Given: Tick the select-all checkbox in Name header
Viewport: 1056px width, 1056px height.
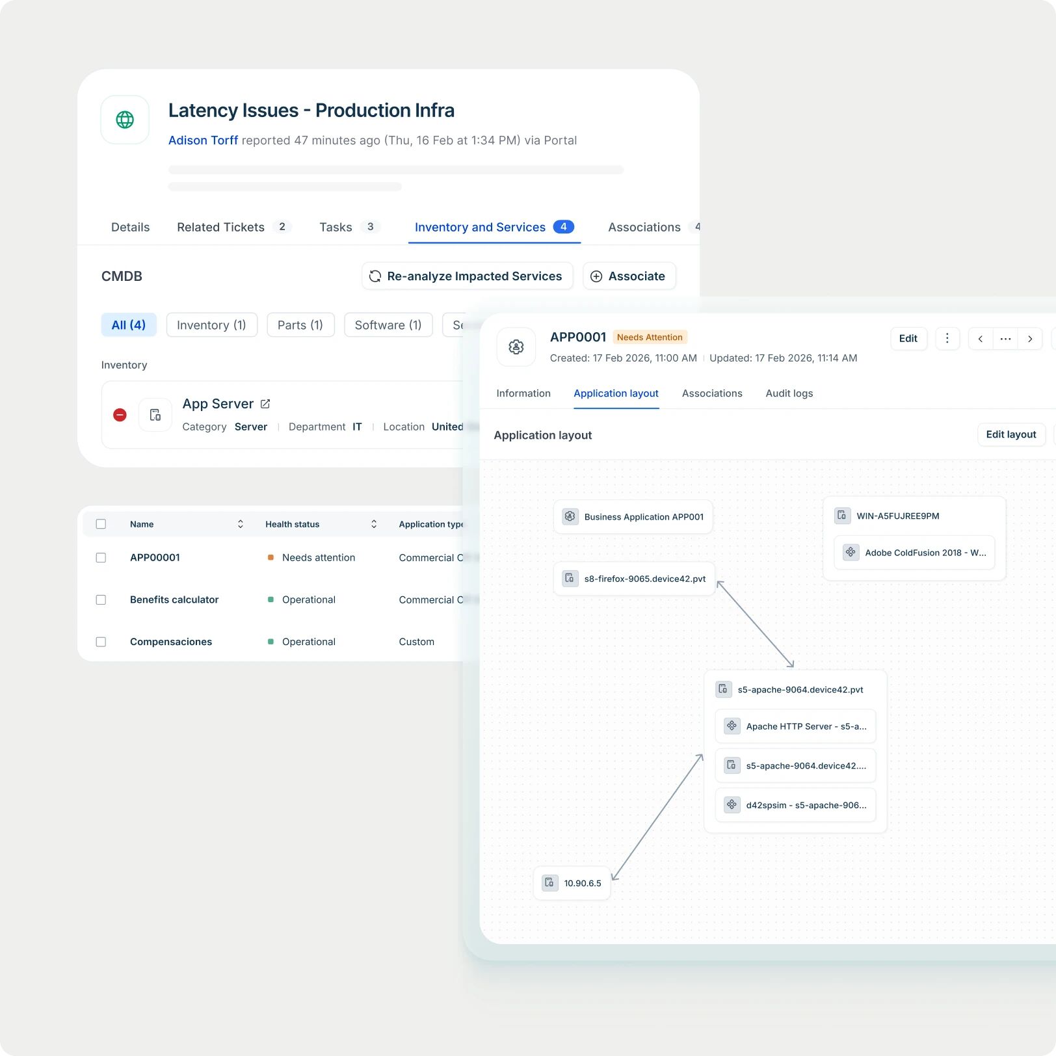Looking at the screenshot, I should [101, 524].
